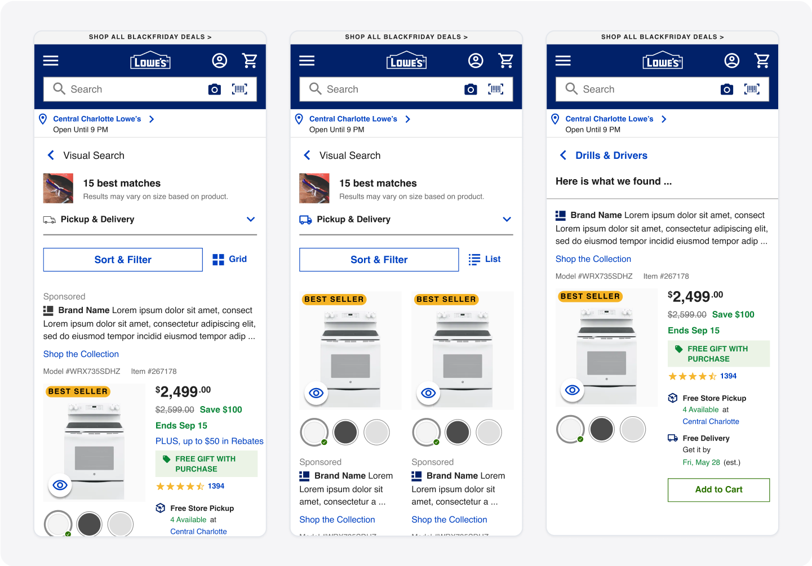Click the Lowe's logo in the left phone
Screen dimensions: 812x566
pos(150,61)
